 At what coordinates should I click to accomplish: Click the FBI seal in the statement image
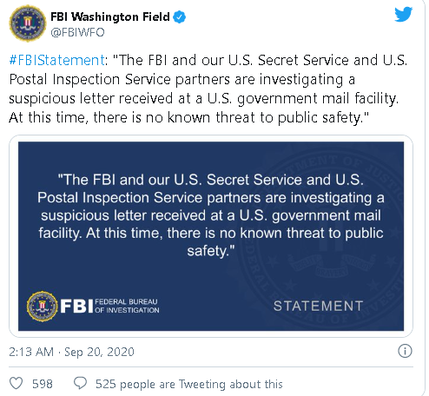(x=42, y=307)
